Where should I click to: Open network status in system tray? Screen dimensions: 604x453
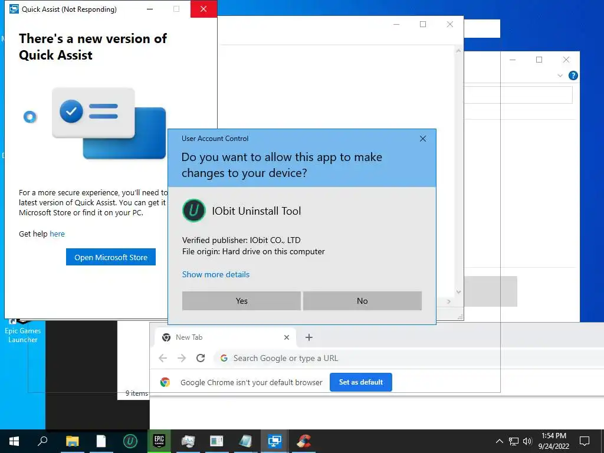[514, 441]
